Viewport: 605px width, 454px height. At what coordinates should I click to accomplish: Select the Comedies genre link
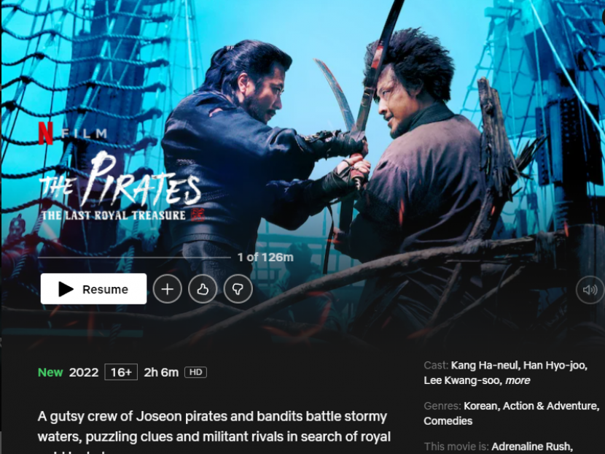click(448, 420)
